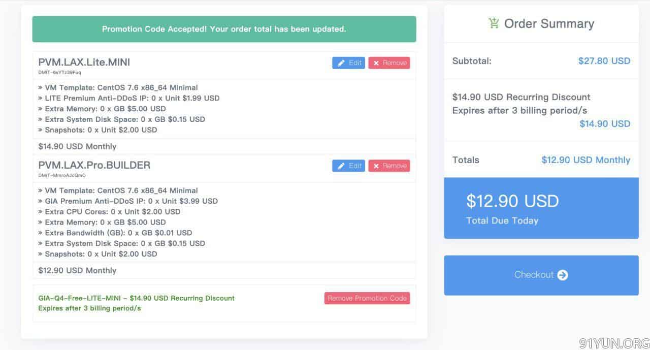Click pencil icon on PVM.LAX.Pro.BUILDER Edit button
The image size is (650, 350).
pos(341,166)
